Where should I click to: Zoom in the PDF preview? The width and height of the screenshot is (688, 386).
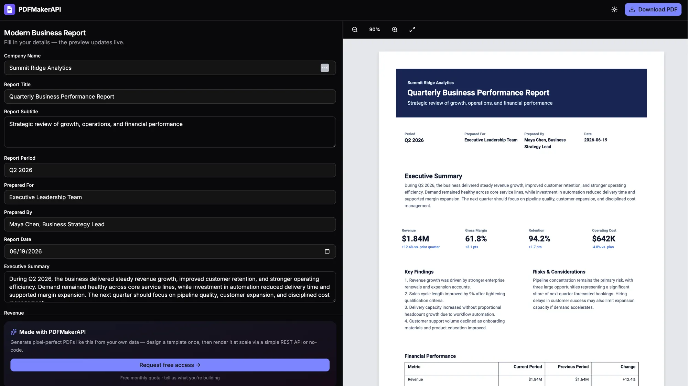click(x=395, y=30)
